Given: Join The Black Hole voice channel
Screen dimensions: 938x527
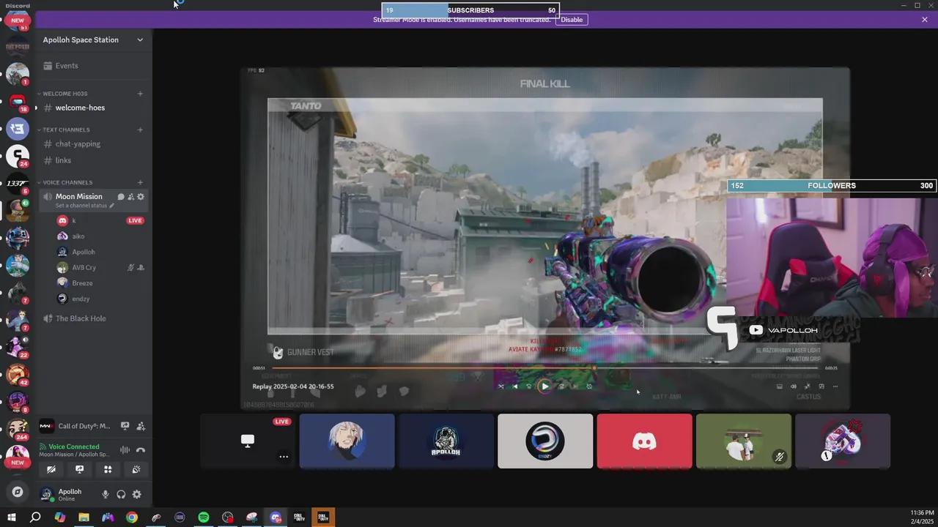Looking at the screenshot, I should point(94,318).
